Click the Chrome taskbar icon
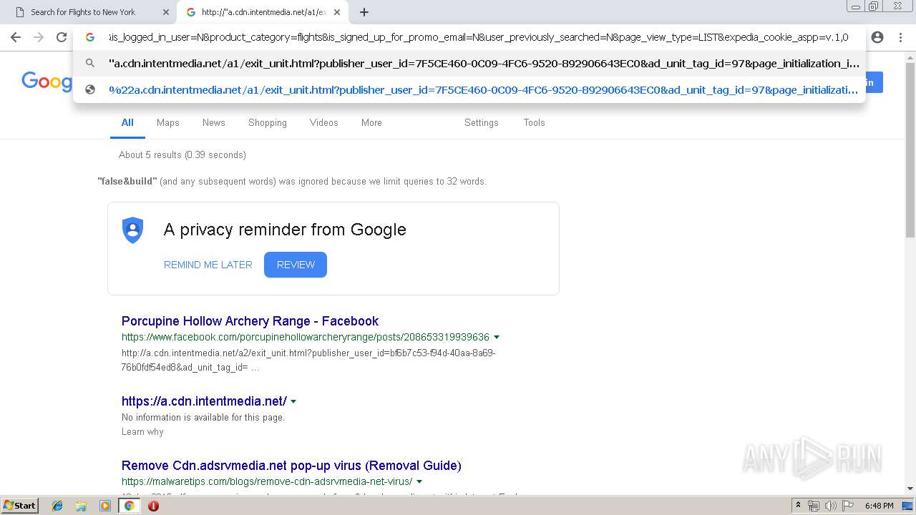The image size is (916, 515). (x=129, y=506)
